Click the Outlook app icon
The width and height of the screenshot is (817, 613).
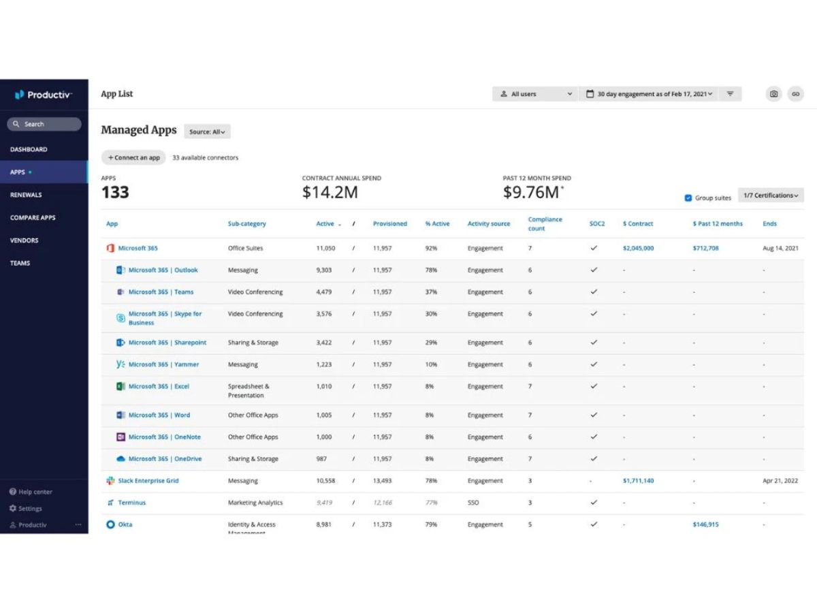click(x=121, y=270)
